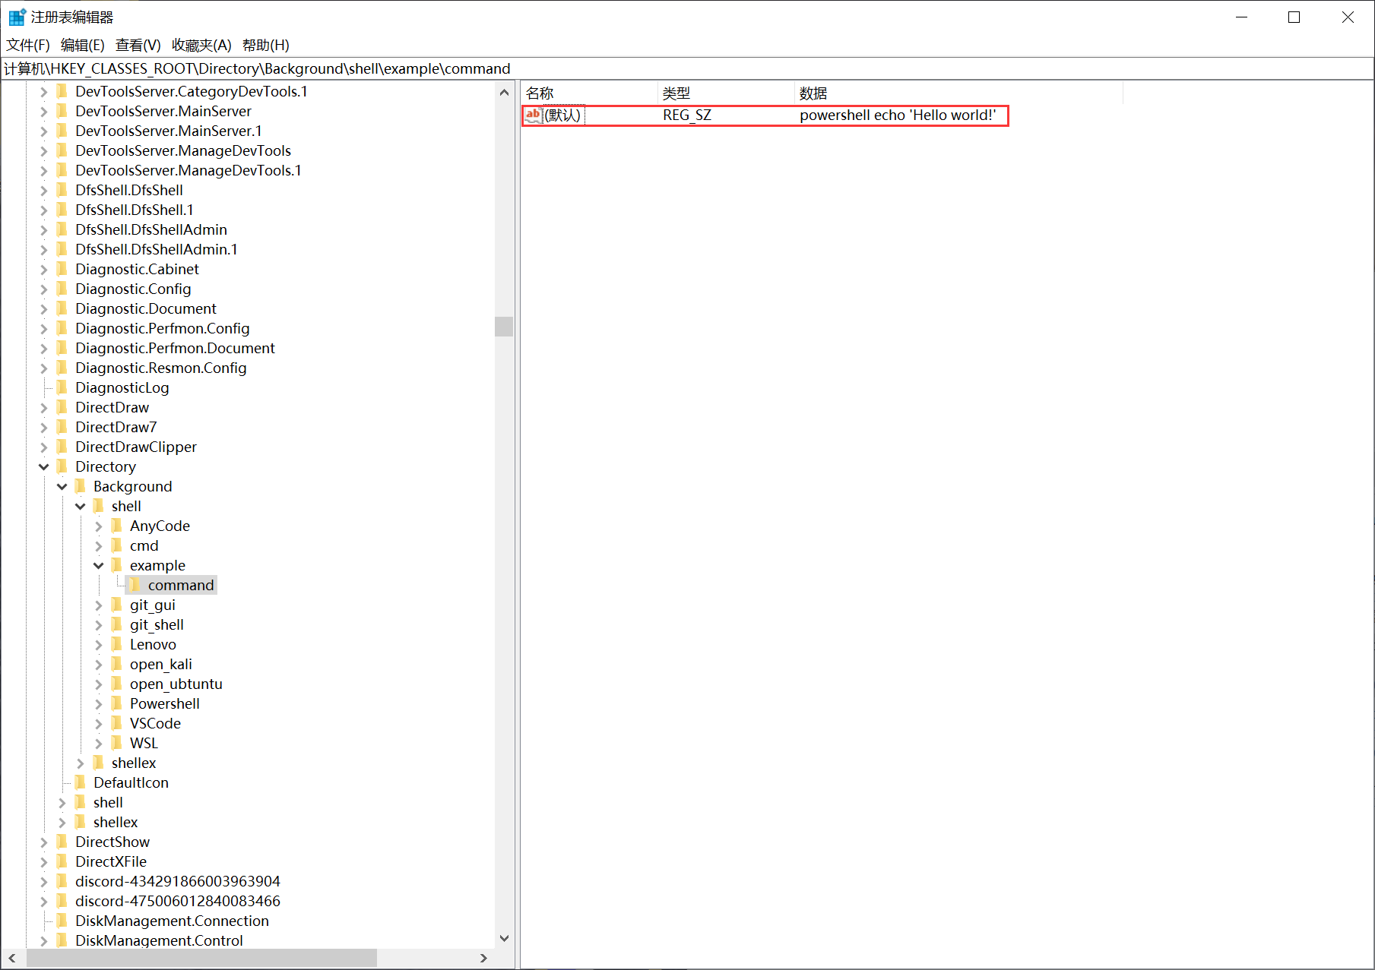Collapse the example key node

click(99, 565)
